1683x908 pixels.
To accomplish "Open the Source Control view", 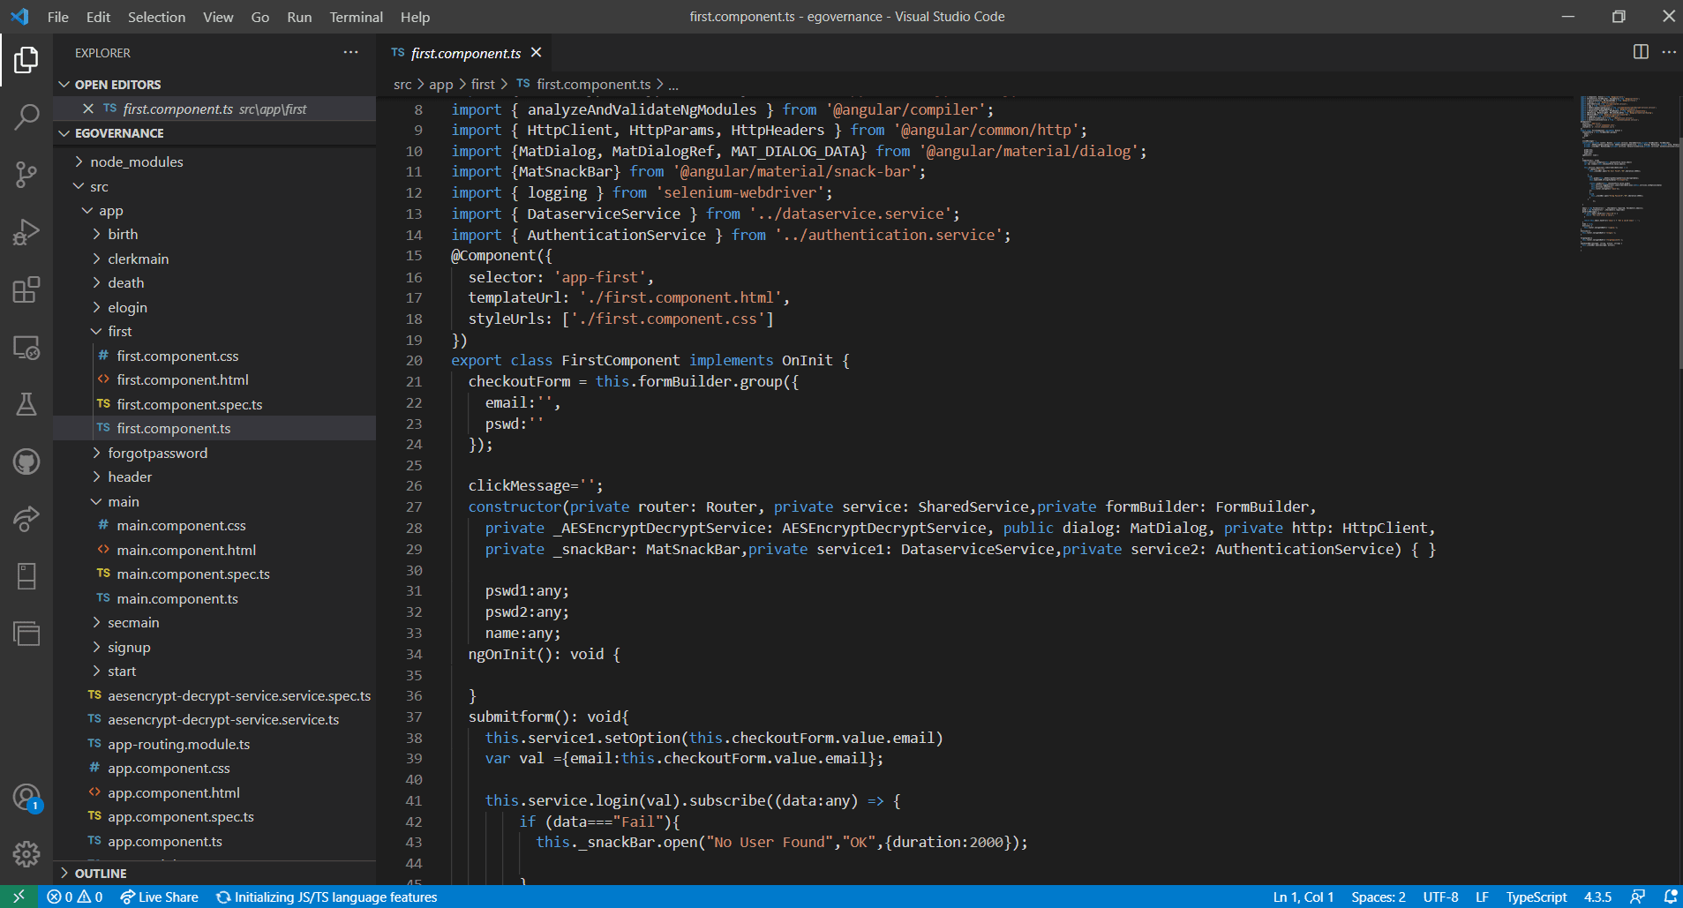I will tap(26, 174).
